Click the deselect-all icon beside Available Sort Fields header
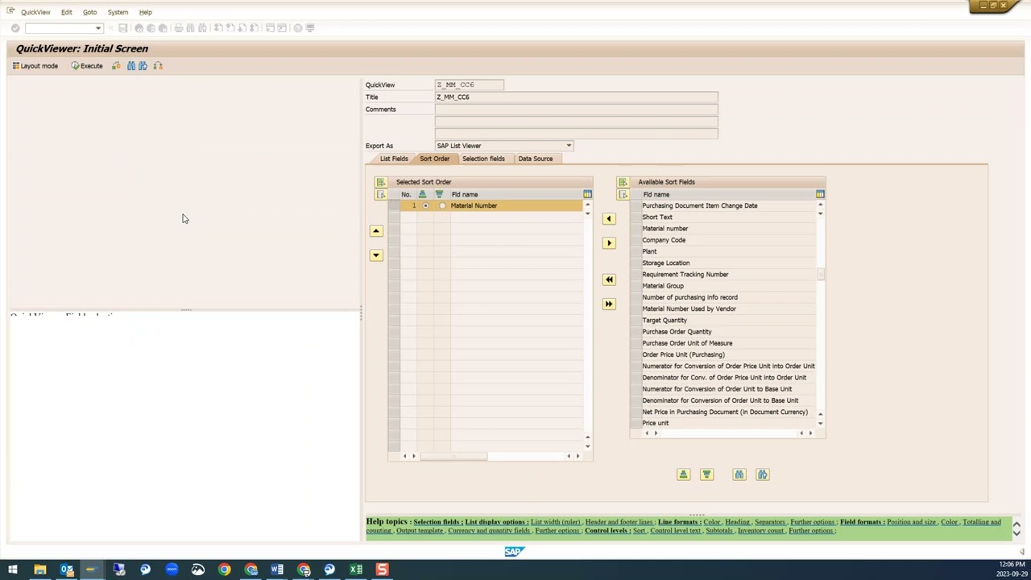The image size is (1031, 580). [623, 194]
